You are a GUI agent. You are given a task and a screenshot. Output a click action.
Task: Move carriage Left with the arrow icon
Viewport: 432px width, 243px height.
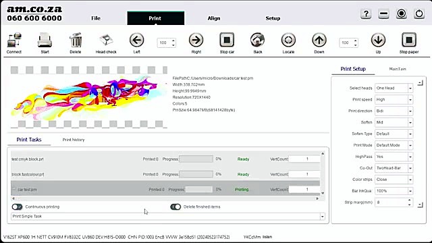click(136, 40)
